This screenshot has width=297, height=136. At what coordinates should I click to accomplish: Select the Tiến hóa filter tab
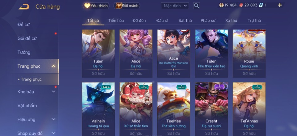116,21
